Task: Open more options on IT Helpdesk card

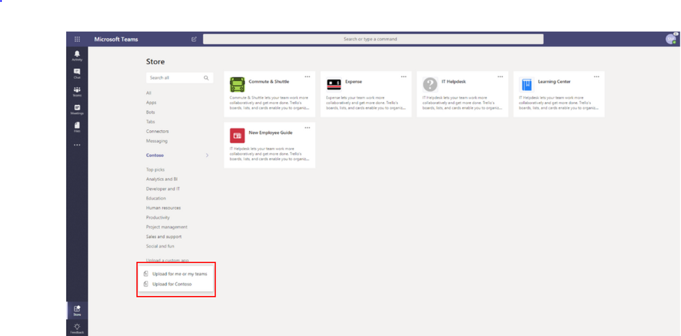Action: coord(500,77)
